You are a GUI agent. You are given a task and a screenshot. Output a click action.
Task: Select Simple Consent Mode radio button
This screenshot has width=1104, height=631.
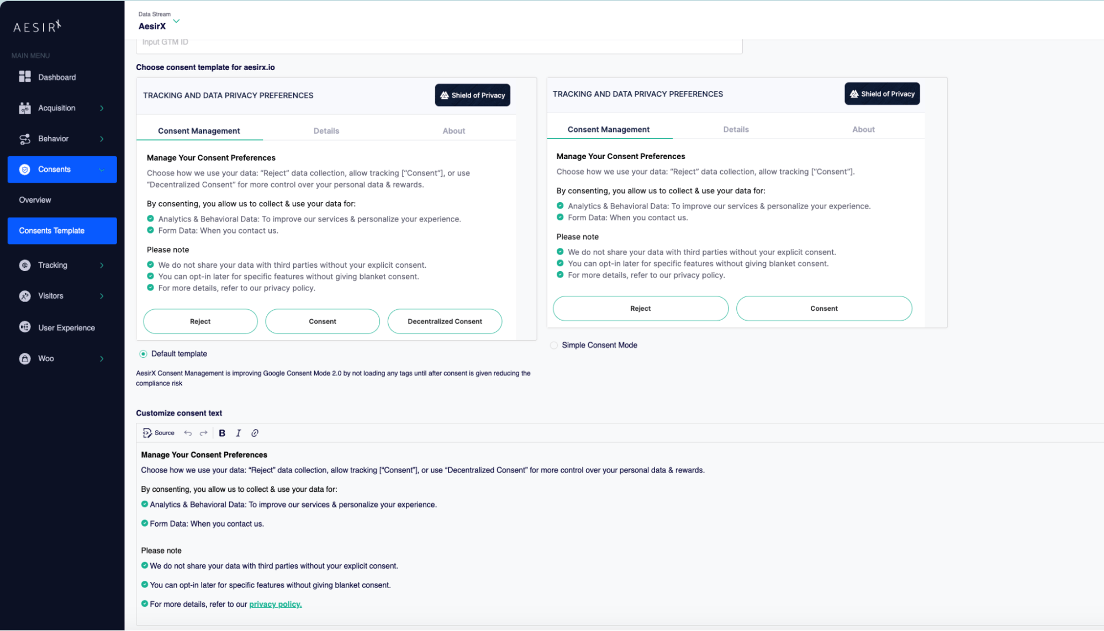pos(554,346)
